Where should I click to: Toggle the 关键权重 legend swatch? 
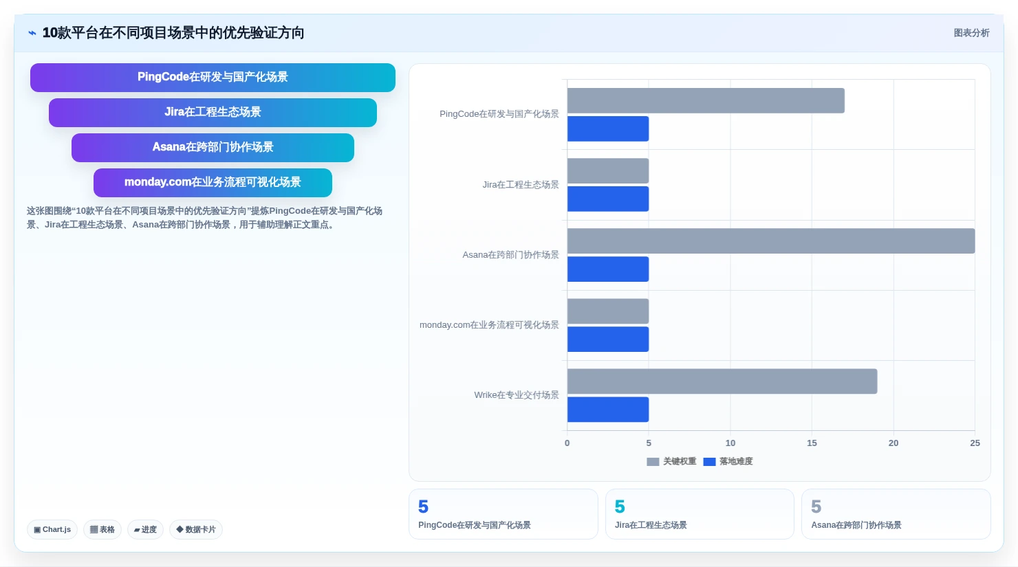coord(653,462)
